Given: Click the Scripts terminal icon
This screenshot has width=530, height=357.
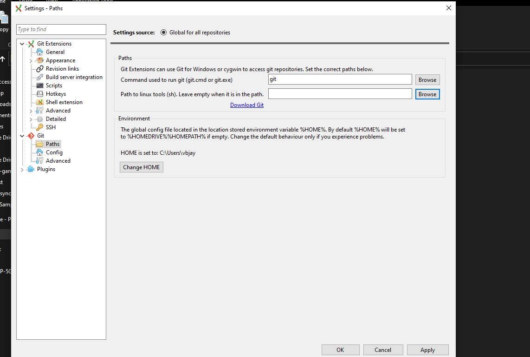Looking at the screenshot, I should pos(40,86).
